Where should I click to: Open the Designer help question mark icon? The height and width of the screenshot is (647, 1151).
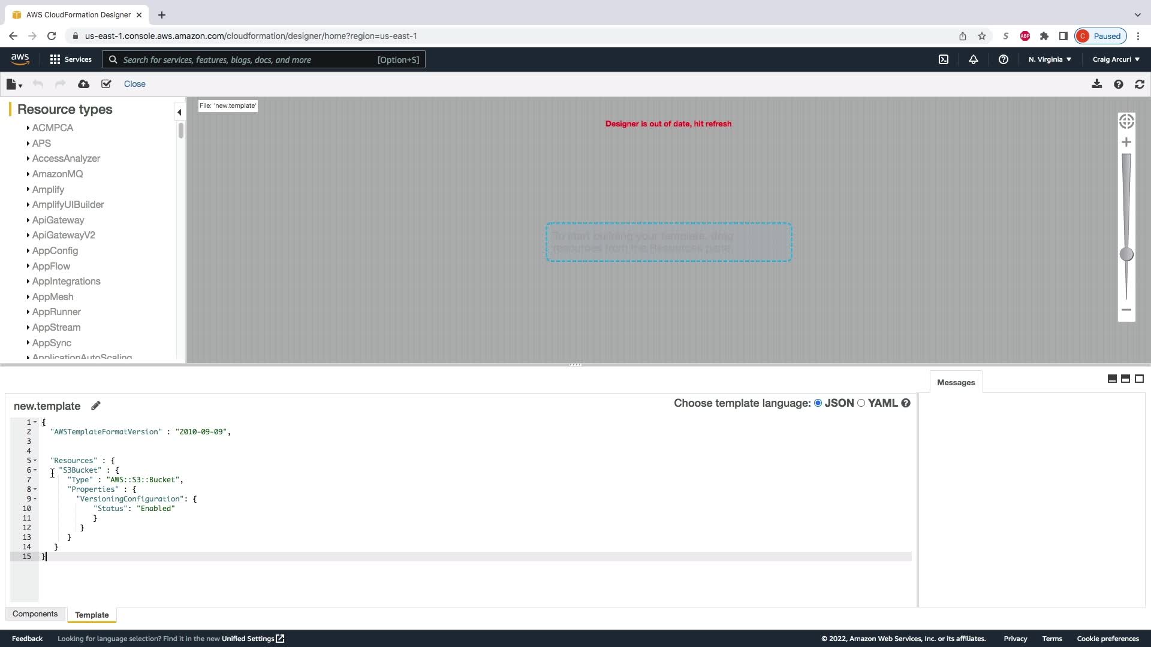[x=1118, y=84]
